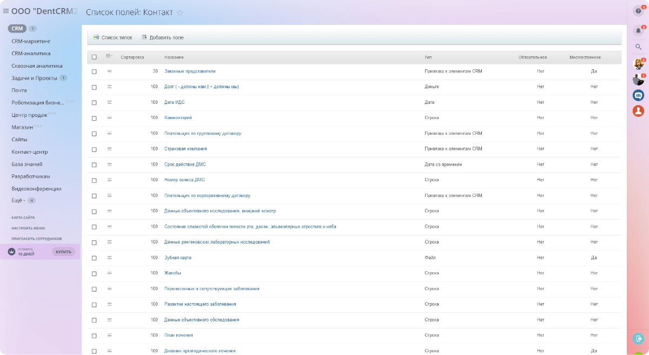
Task: Open notifications bell icon
Action: pos(638,30)
